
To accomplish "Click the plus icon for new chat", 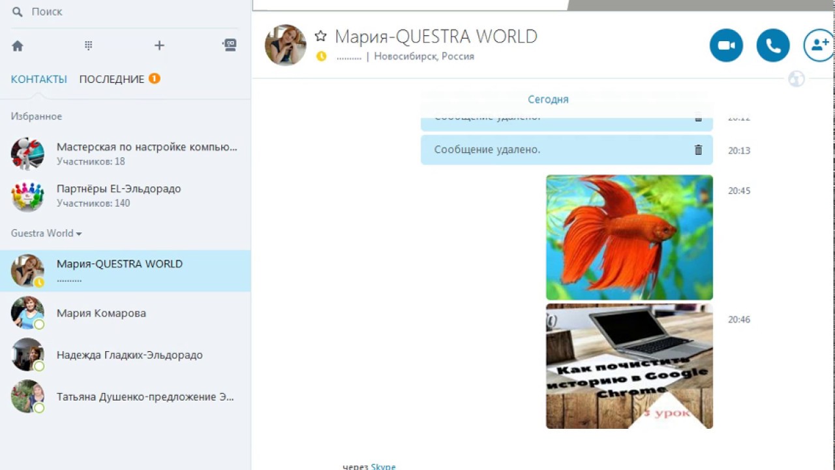I will [159, 46].
